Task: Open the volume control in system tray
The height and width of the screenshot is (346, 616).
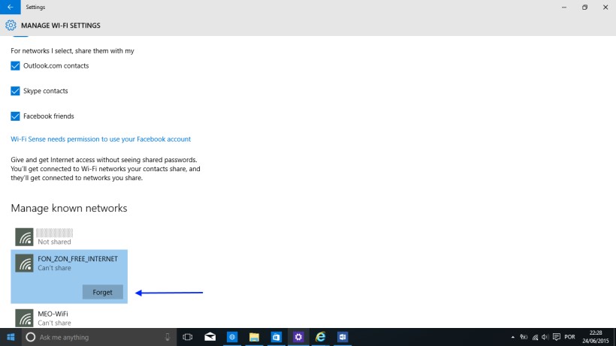Action: click(x=545, y=337)
